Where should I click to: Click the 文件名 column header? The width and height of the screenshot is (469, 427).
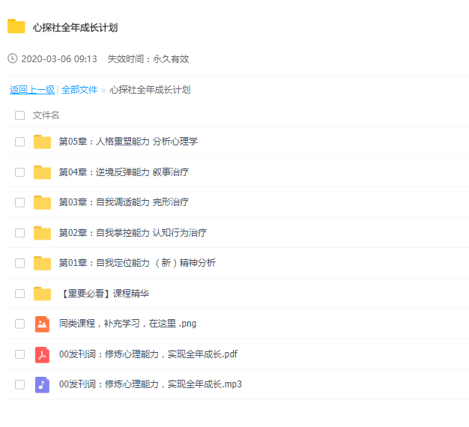pyautogui.click(x=46, y=115)
